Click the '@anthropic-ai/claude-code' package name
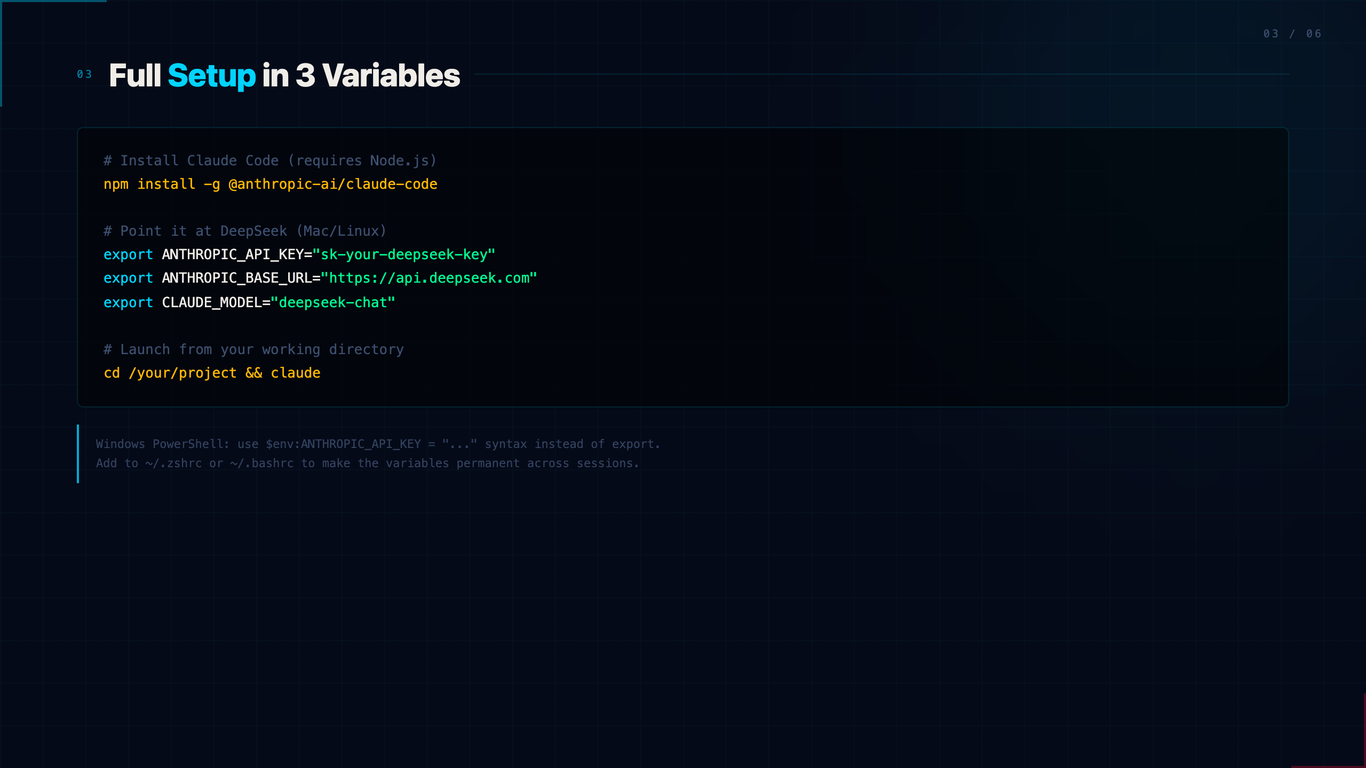Screen dimensions: 1366x768 point(333,184)
